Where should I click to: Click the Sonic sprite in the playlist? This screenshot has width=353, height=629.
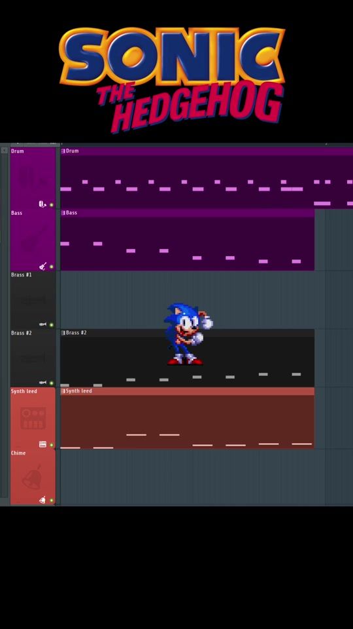(x=188, y=334)
